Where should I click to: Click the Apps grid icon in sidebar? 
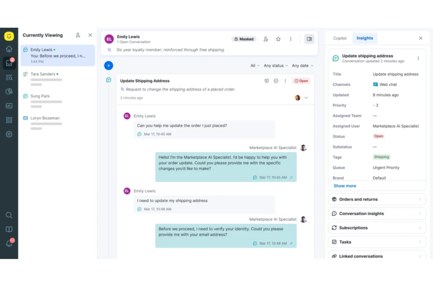tap(9, 120)
